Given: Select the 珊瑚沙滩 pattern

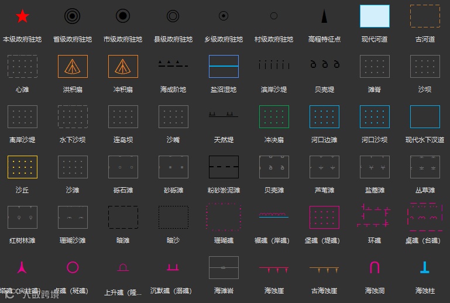Looking at the screenshot, I should click(x=73, y=217).
